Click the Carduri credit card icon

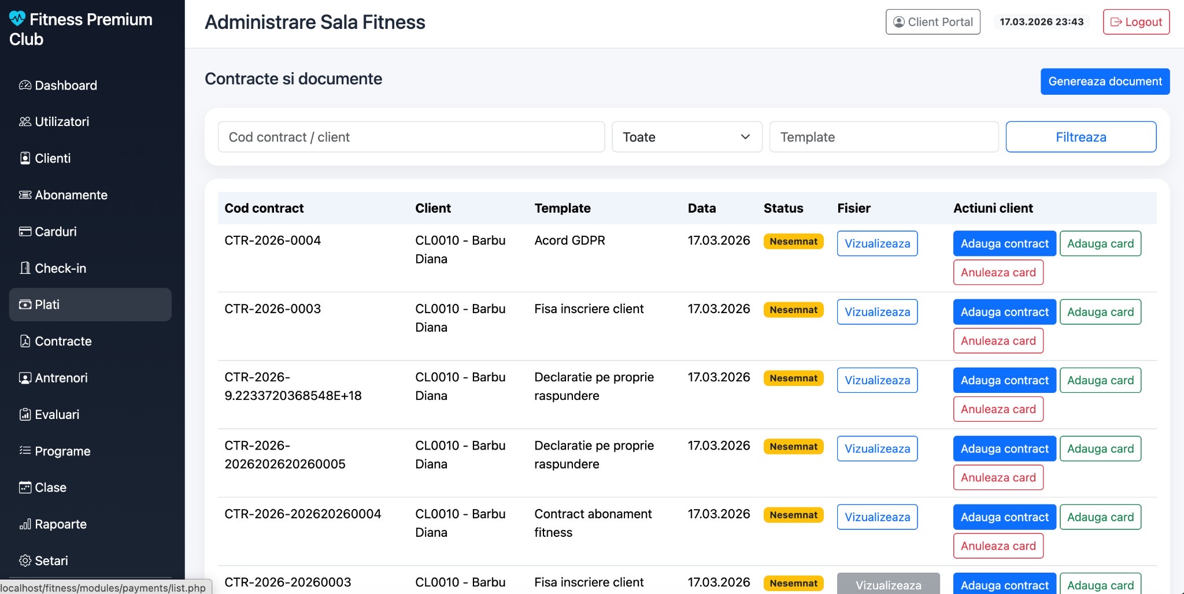[25, 232]
